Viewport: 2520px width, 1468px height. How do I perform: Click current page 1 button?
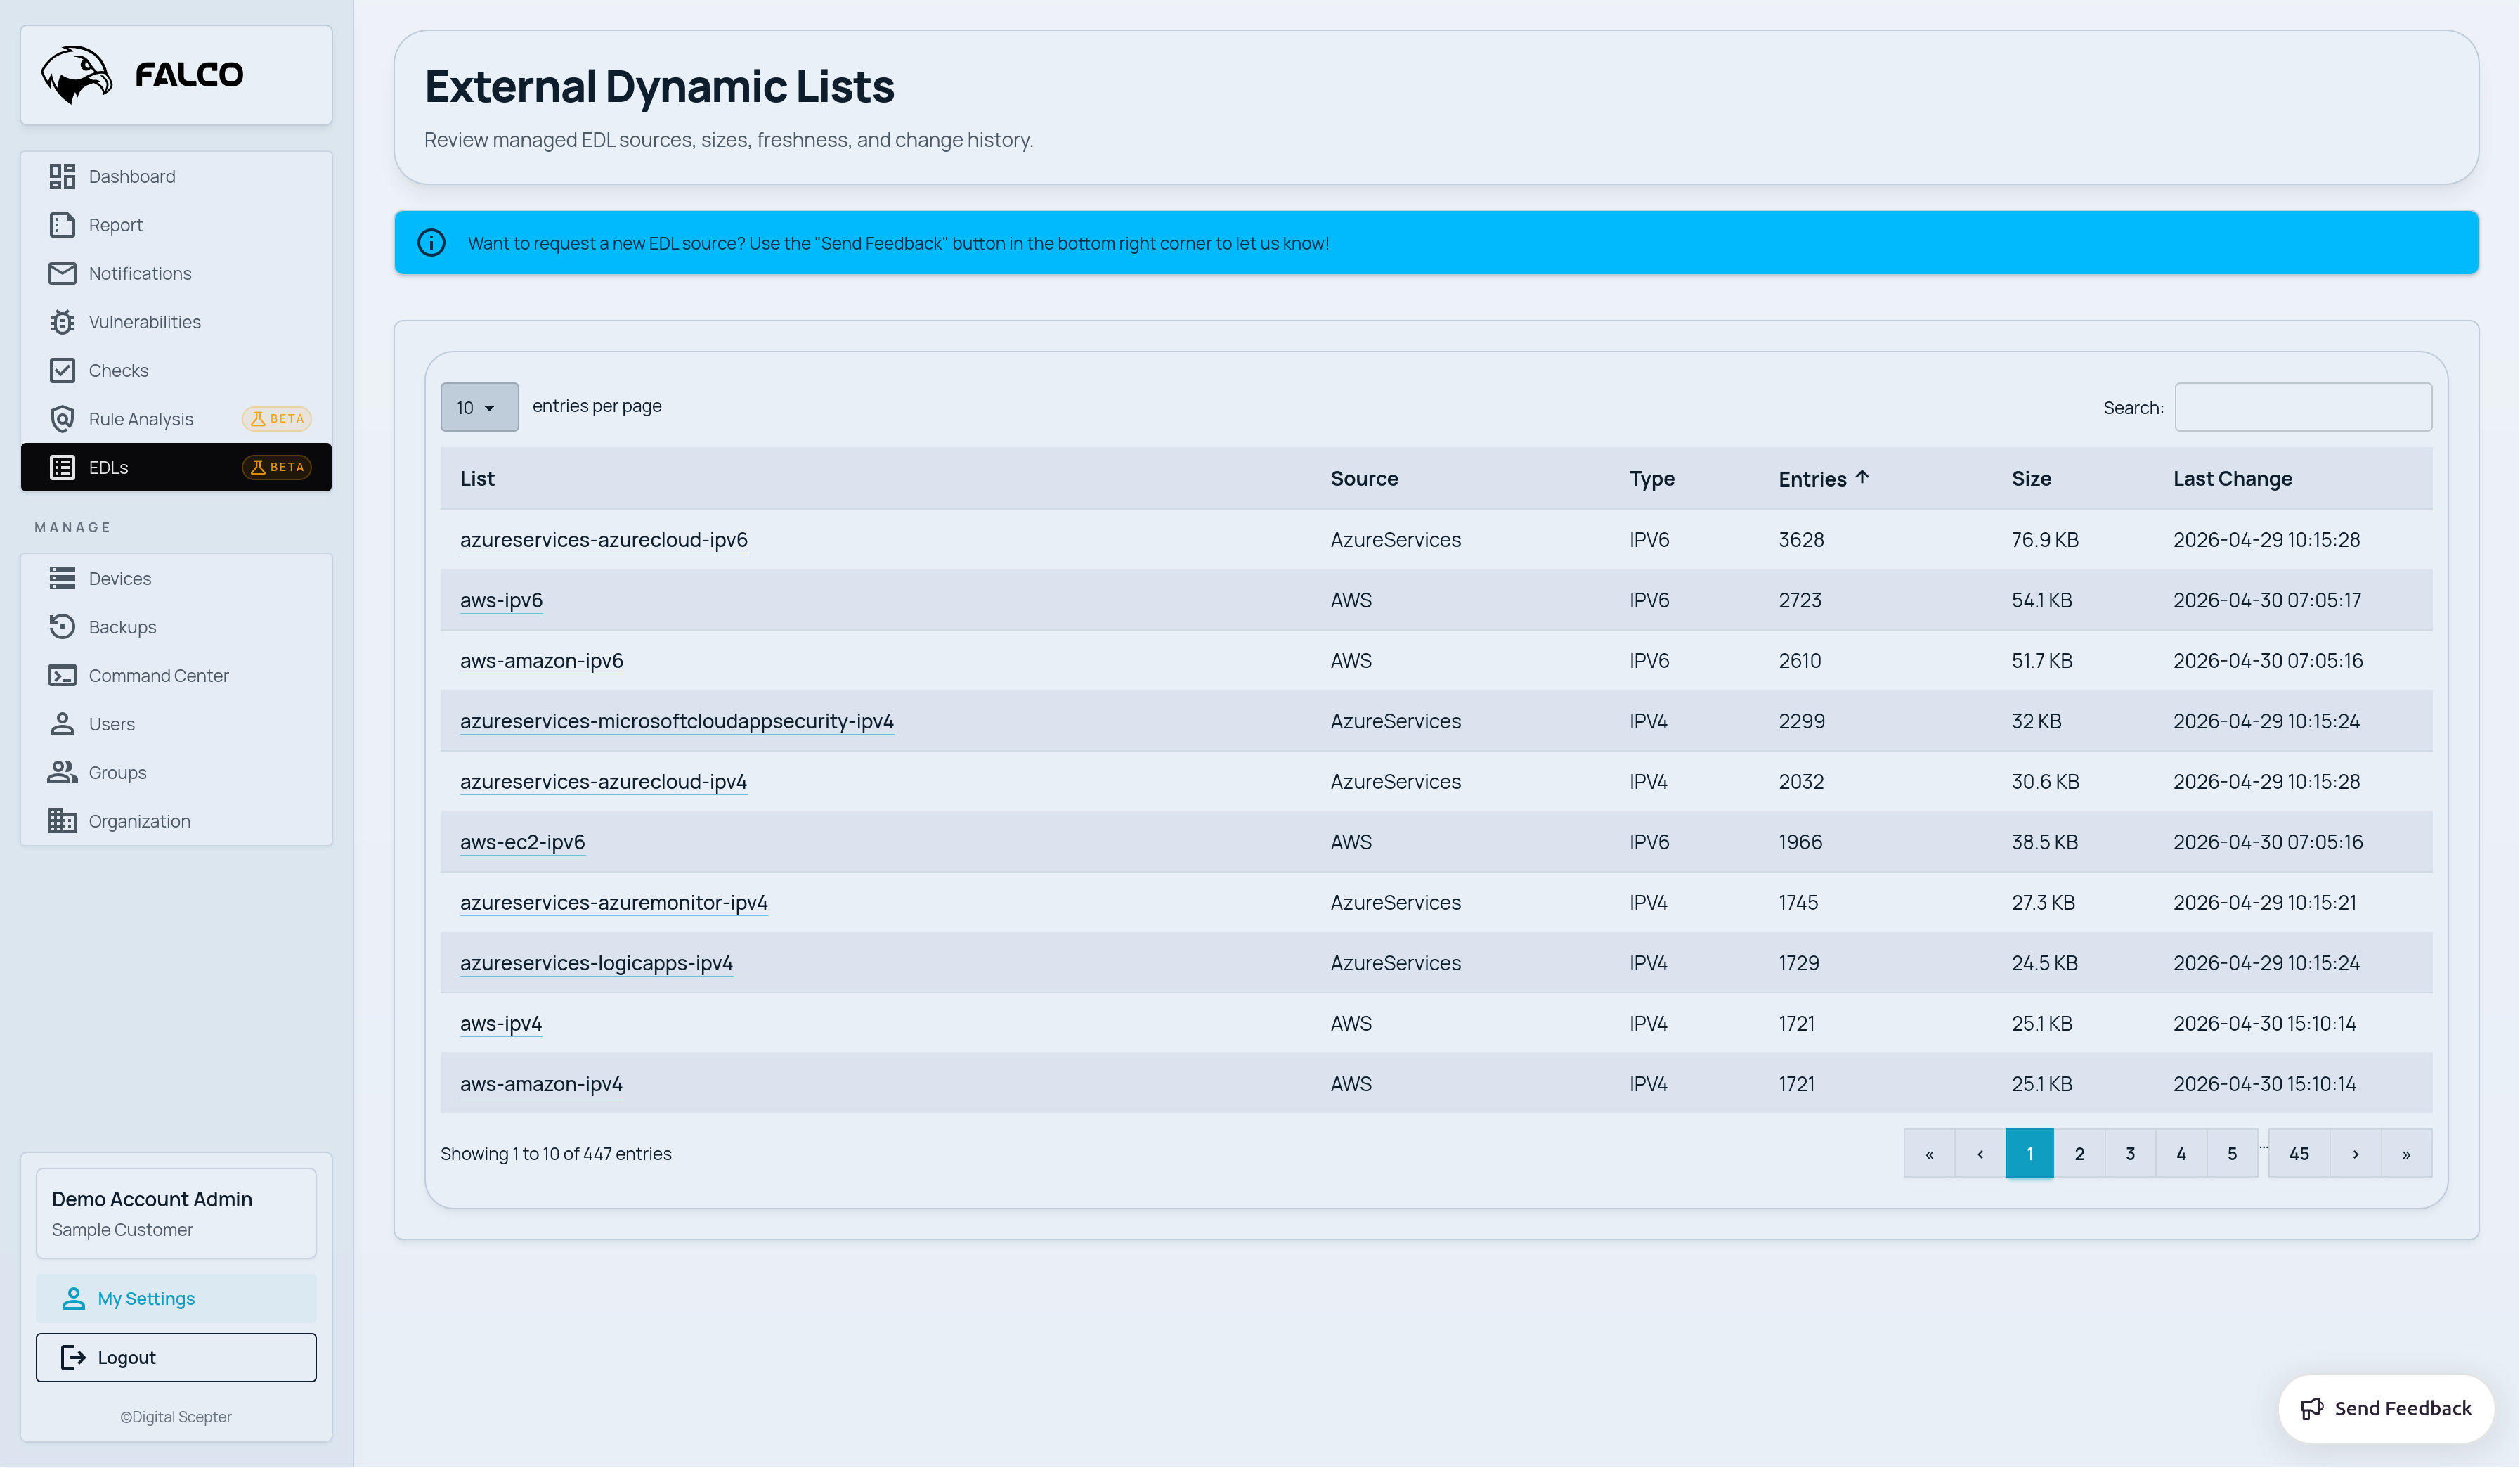pyautogui.click(x=2030, y=1154)
